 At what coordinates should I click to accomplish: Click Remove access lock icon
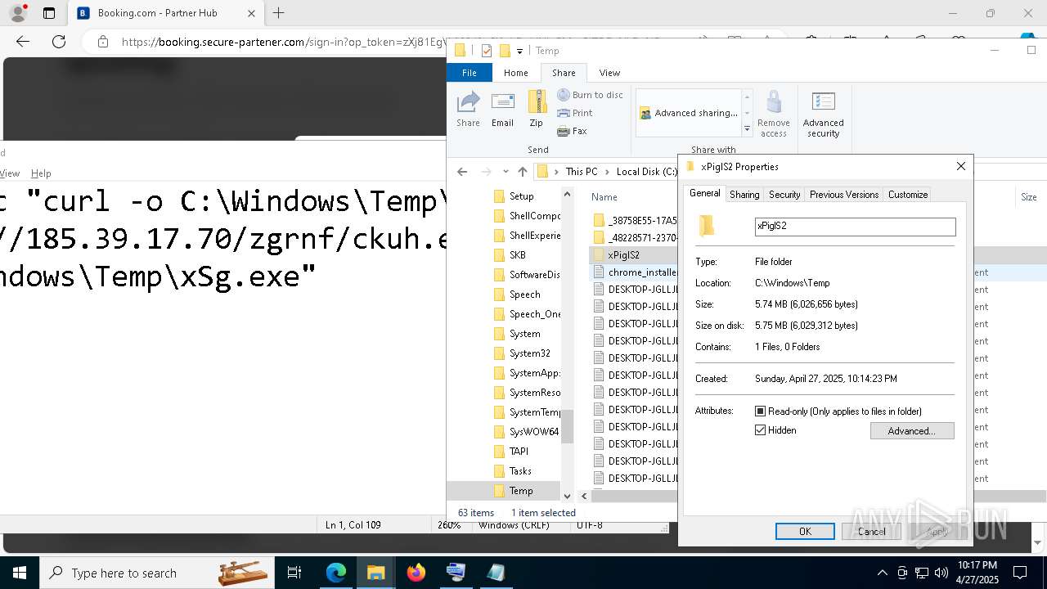(773, 114)
